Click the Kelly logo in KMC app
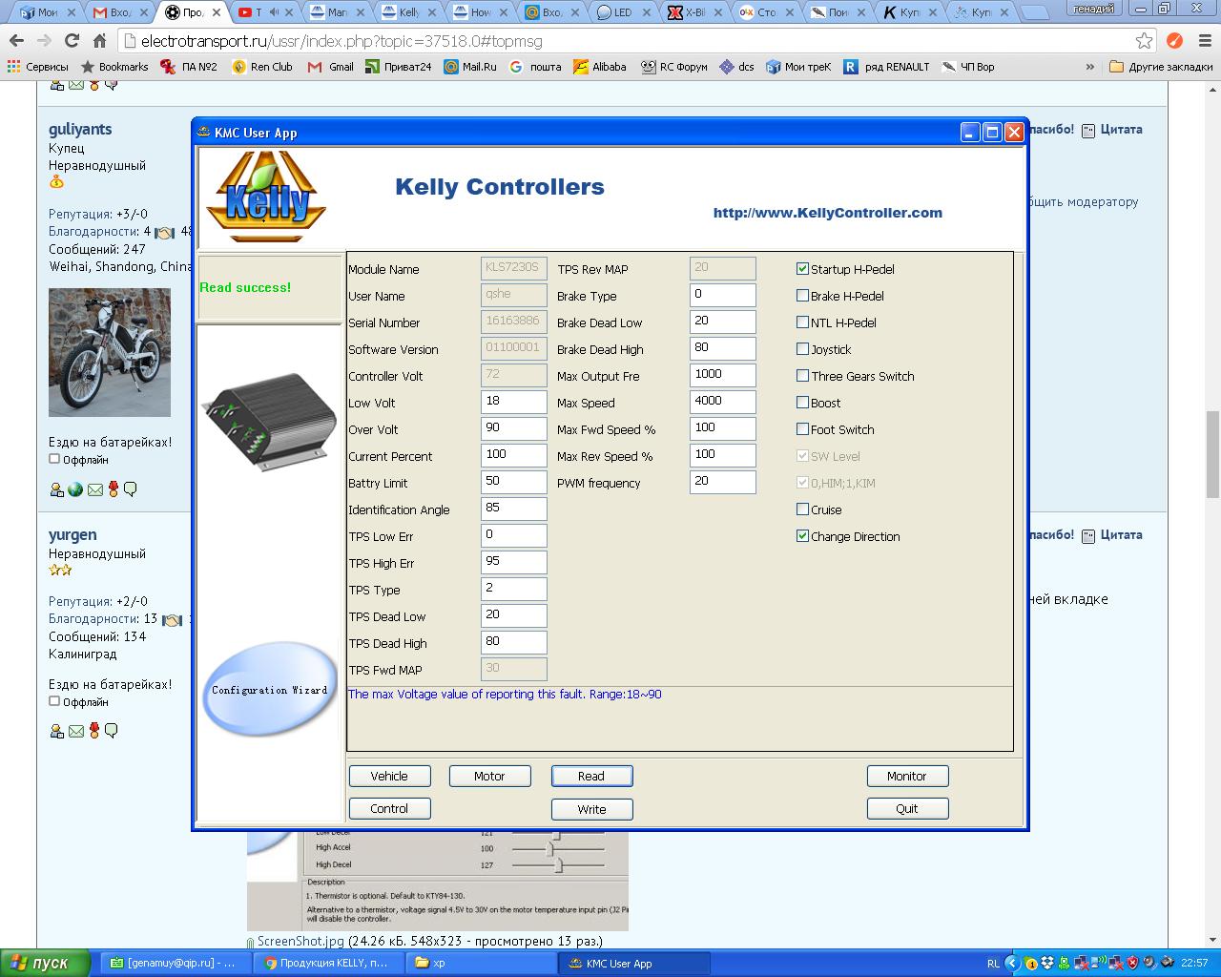The height and width of the screenshot is (977, 1221). click(x=266, y=197)
